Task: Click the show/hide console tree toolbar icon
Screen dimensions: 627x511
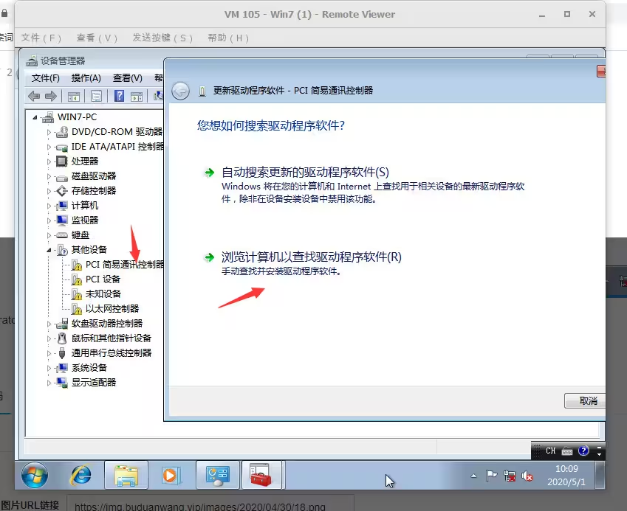Action: coord(74,96)
